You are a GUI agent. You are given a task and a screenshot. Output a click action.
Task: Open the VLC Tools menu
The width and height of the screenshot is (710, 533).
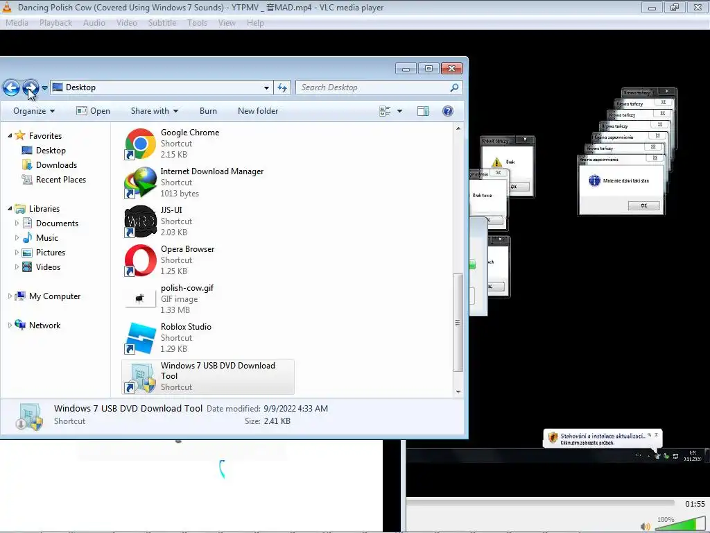pos(198,23)
